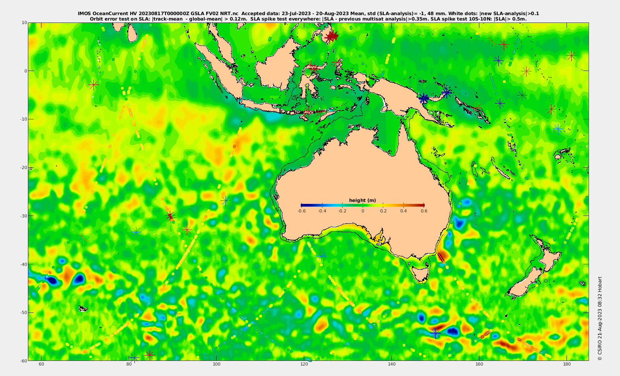Click the x-axis tick label '80'
This screenshot has width=620, height=376.
pyautogui.click(x=129, y=364)
